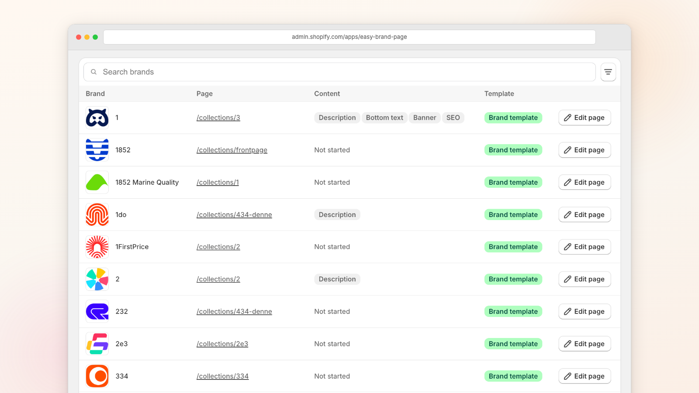Click Edit page for brand 334
The height and width of the screenshot is (393, 699).
tap(585, 376)
